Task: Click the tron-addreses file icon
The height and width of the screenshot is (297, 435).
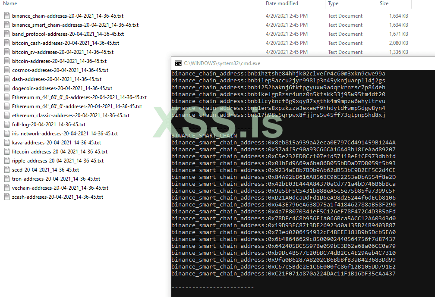Action: tap(7, 179)
